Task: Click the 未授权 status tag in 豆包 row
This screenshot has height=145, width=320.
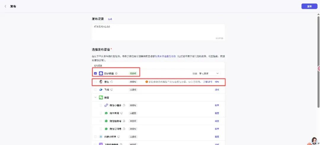Action: (133, 82)
